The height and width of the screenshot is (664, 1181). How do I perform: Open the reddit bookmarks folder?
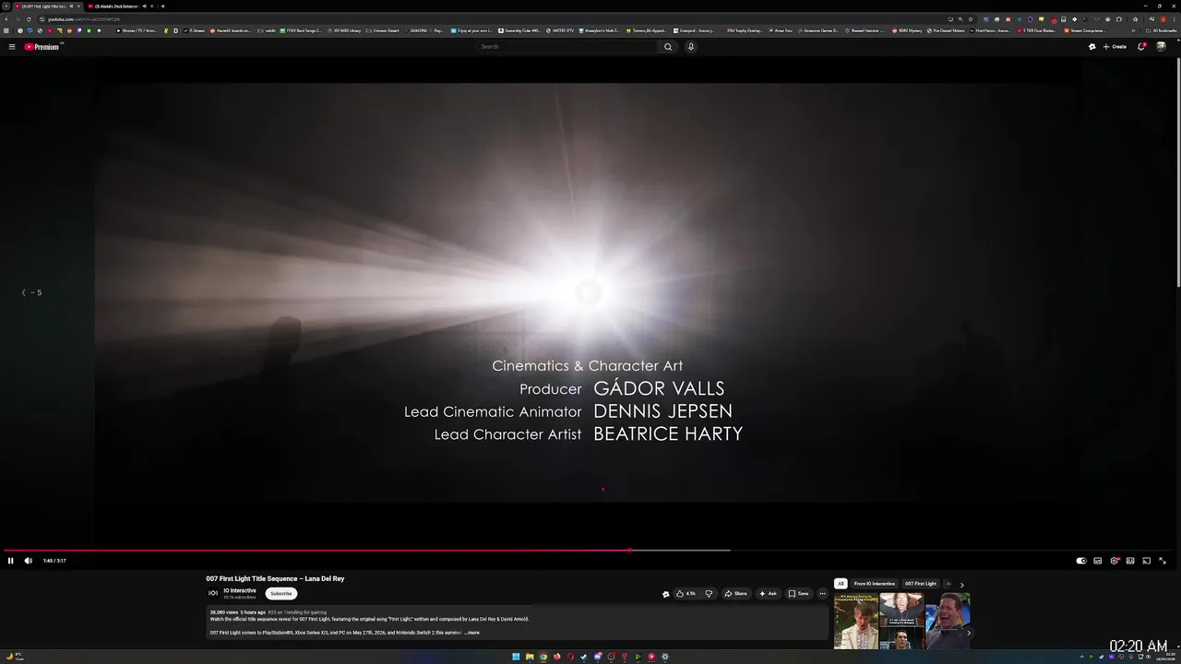click(267, 30)
